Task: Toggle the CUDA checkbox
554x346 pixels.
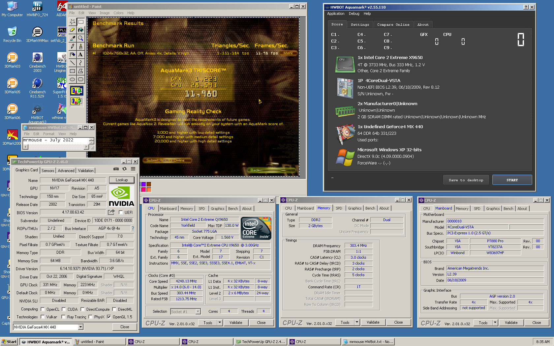Action: click(x=64, y=309)
